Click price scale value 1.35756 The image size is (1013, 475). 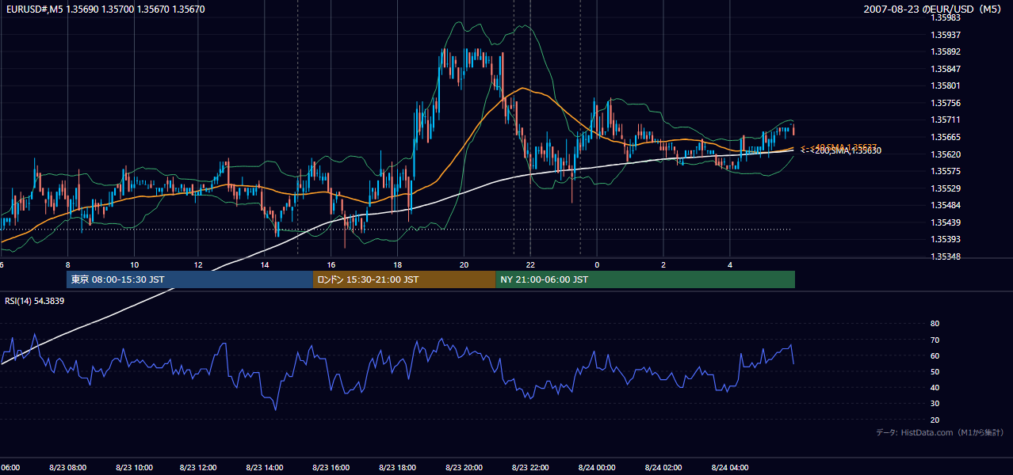(946, 103)
